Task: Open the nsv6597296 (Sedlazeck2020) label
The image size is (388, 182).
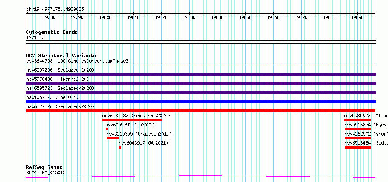Action: click(x=60, y=70)
